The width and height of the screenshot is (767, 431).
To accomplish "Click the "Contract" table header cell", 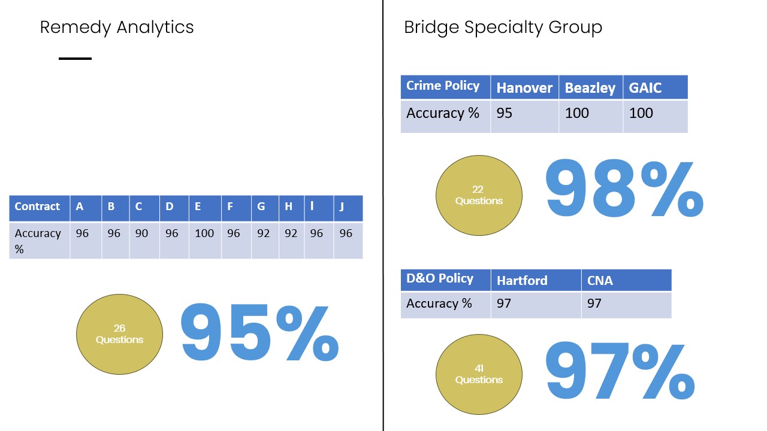I will click(40, 207).
